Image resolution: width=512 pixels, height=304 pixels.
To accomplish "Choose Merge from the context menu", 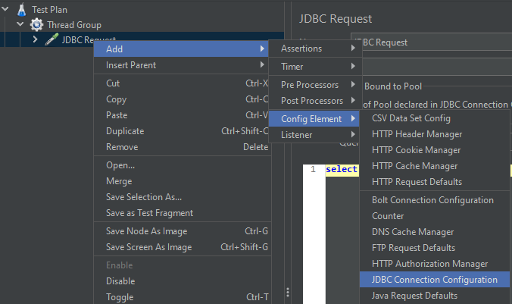I will [x=183, y=181].
